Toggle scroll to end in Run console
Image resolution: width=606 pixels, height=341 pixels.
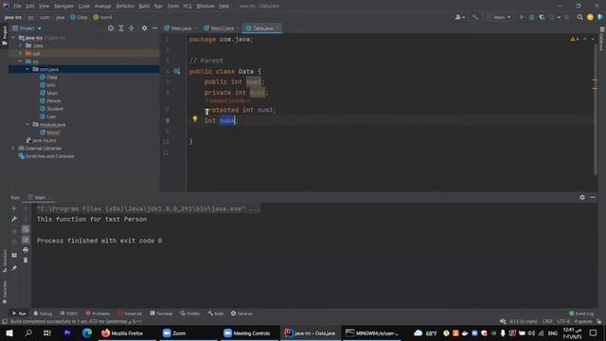click(26, 240)
